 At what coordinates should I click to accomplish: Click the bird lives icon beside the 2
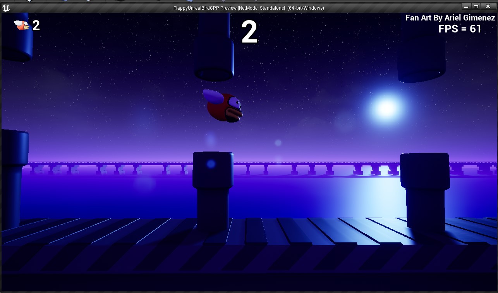(22, 25)
